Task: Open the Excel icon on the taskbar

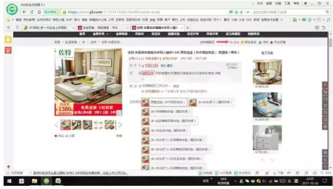Action: (58, 181)
